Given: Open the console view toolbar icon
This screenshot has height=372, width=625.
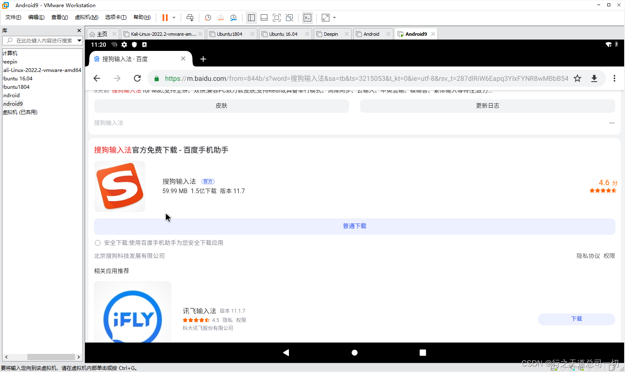Looking at the screenshot, I should [307, 18].
